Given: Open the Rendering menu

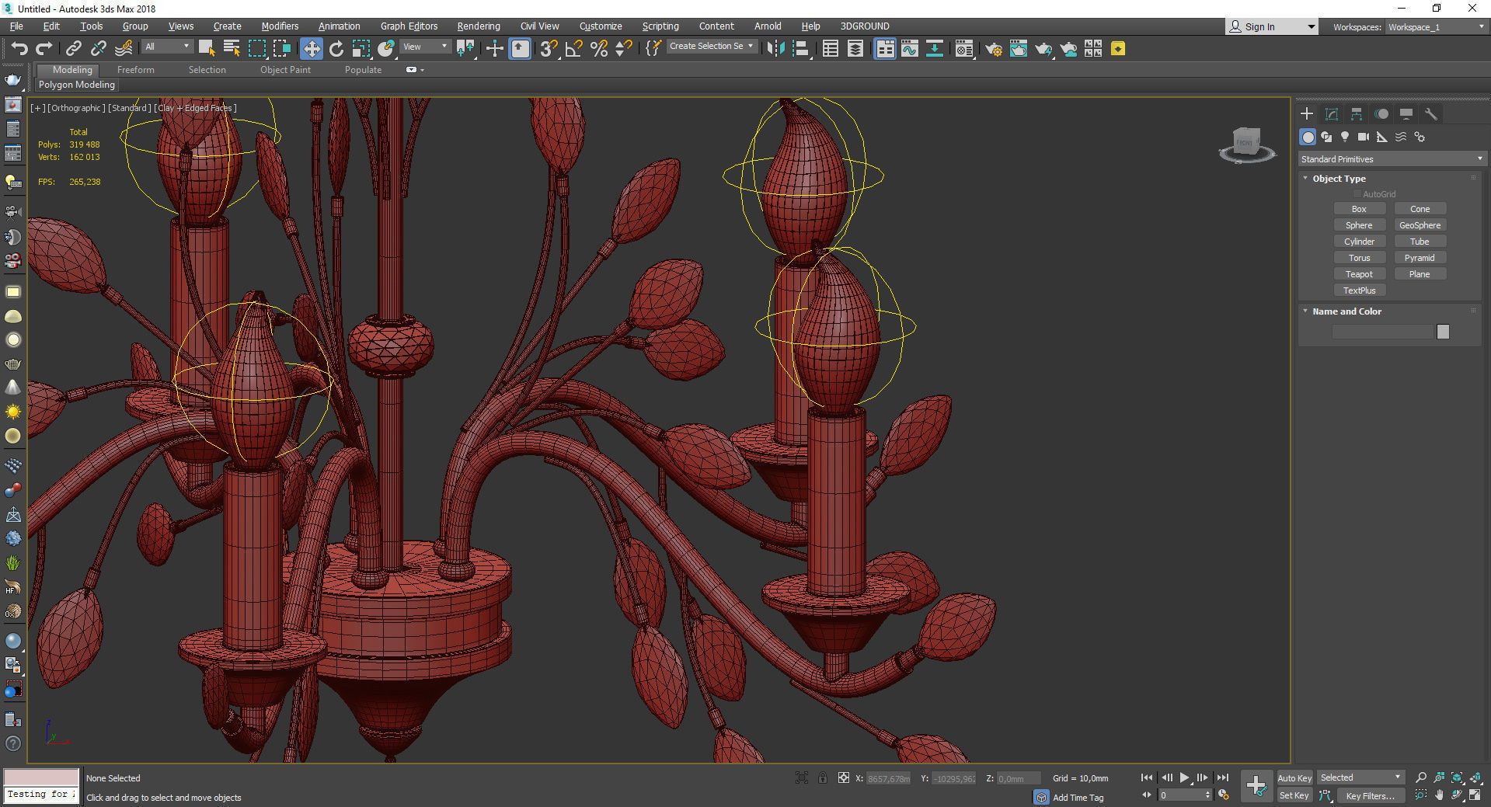Looking at the screenshot, I should point(479,26).
